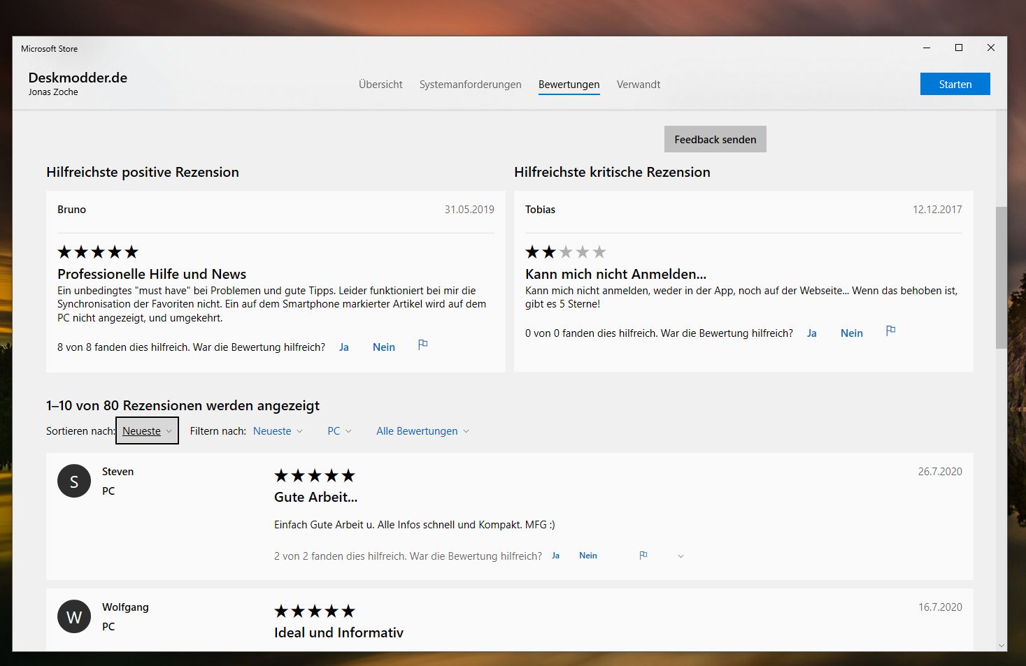Close the Microsoft Store window
The height and width of the screenshot is (666, 1026).
(x=991, y=48)
